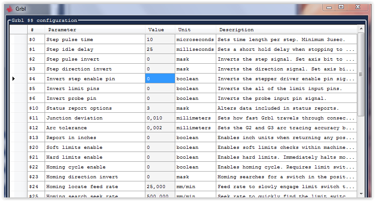Click description 'Sets time length per step. Minimum 3usec.'
Viewport: 375px width, 201px height.
click(287, 39)
